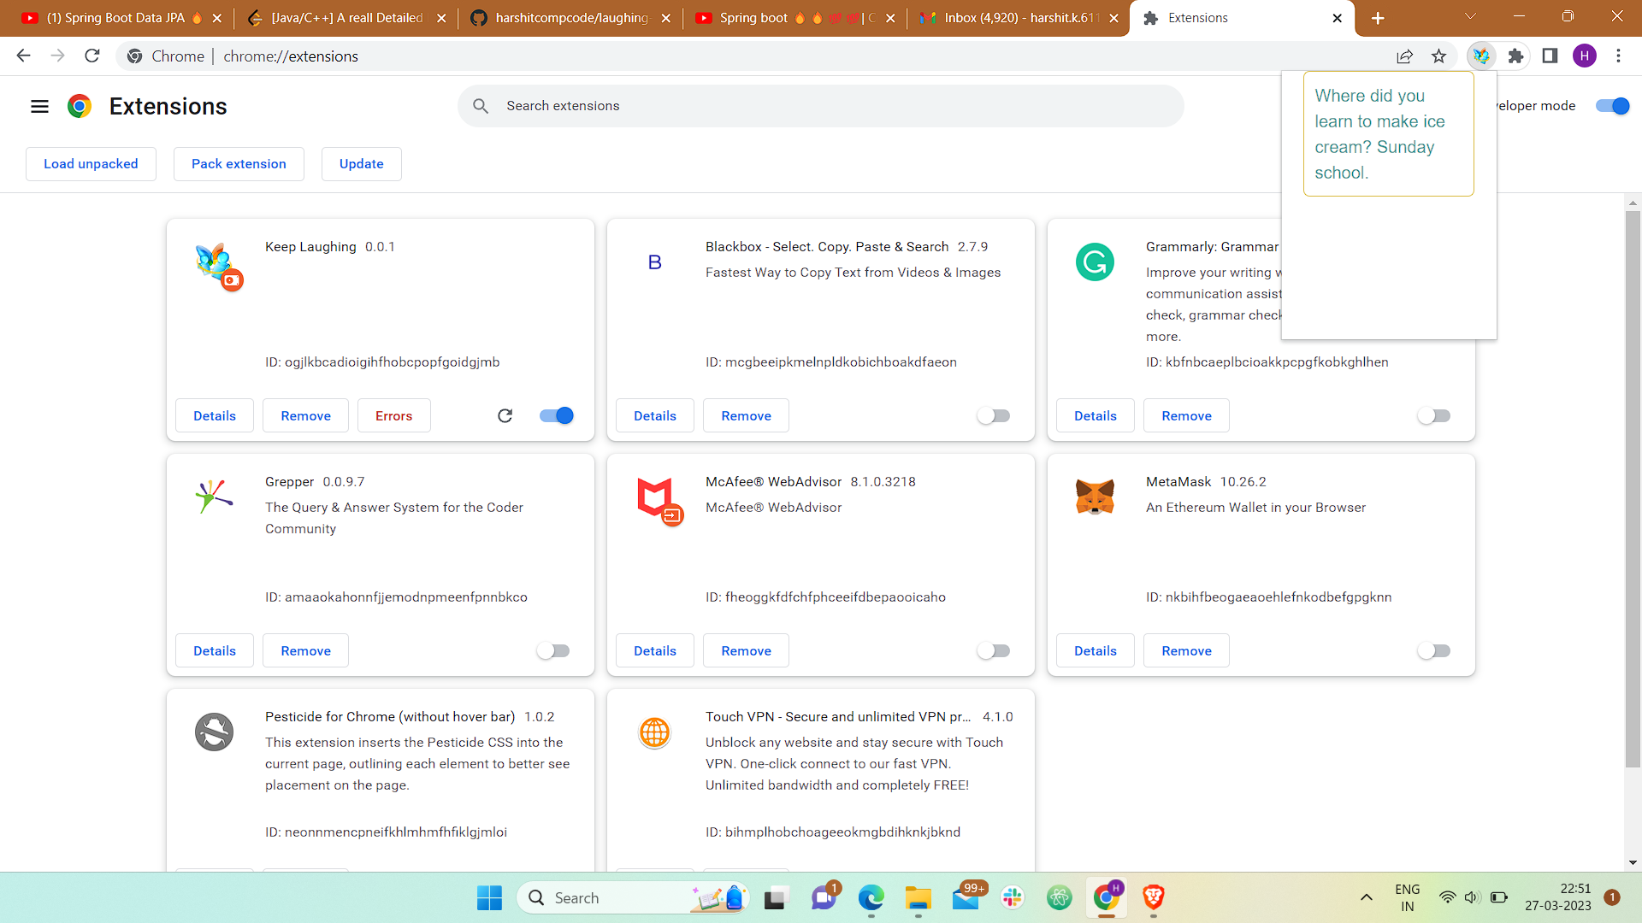Click the Load unpacked button
This screenshot has height=923, width=1642.
click(x=91, y=163)
